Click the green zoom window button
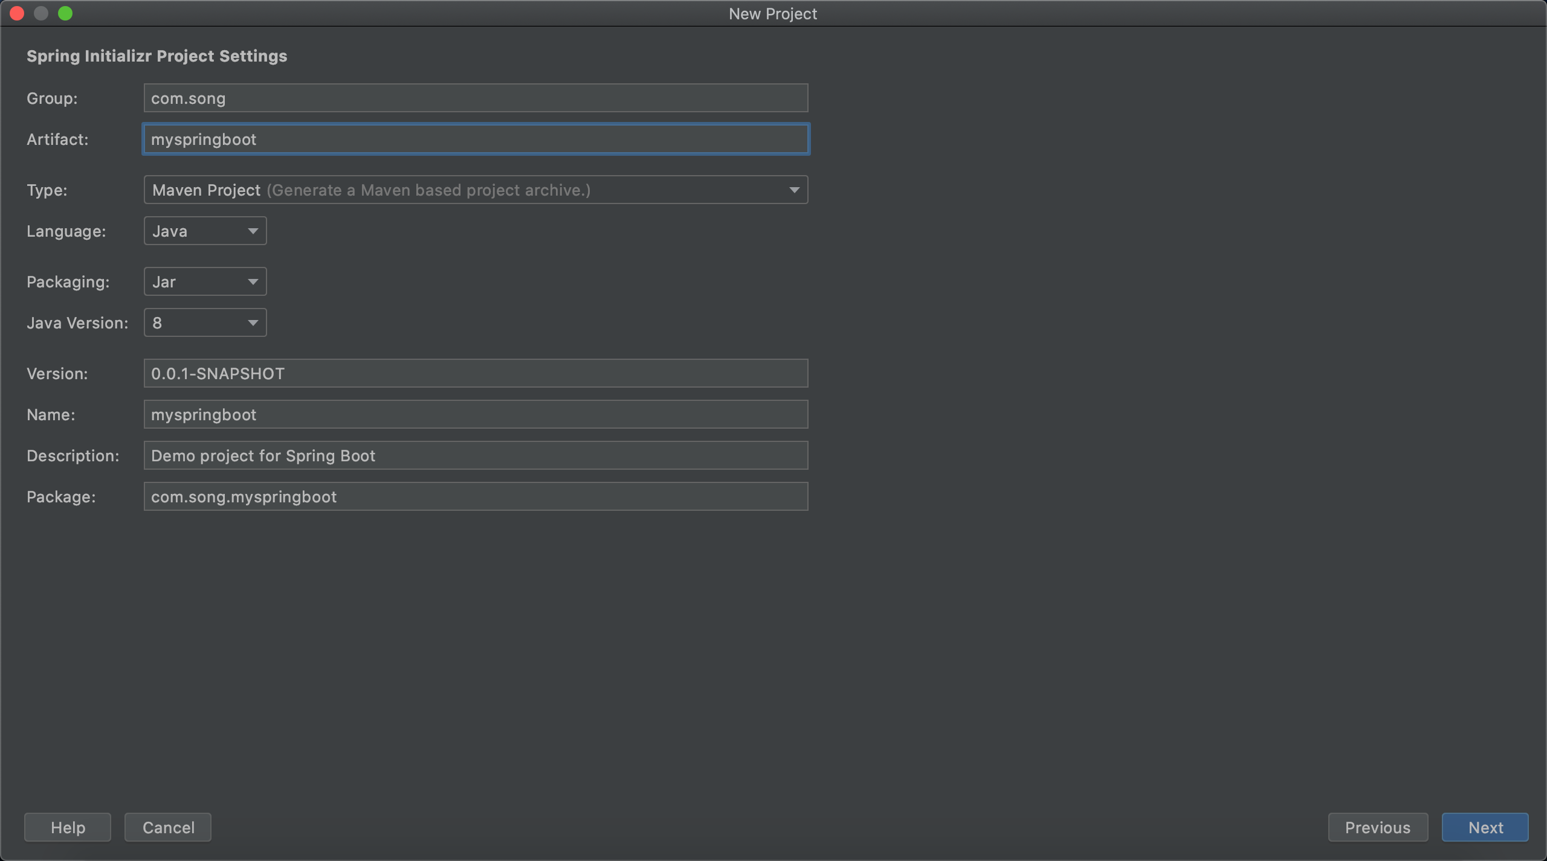Viewport: 1547px width, 861px height. (65, 13)
